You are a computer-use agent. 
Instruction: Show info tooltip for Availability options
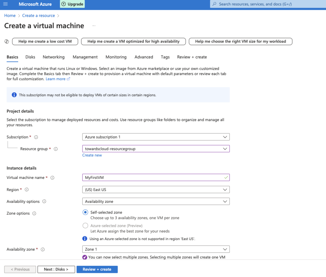(x=44, y=201)
